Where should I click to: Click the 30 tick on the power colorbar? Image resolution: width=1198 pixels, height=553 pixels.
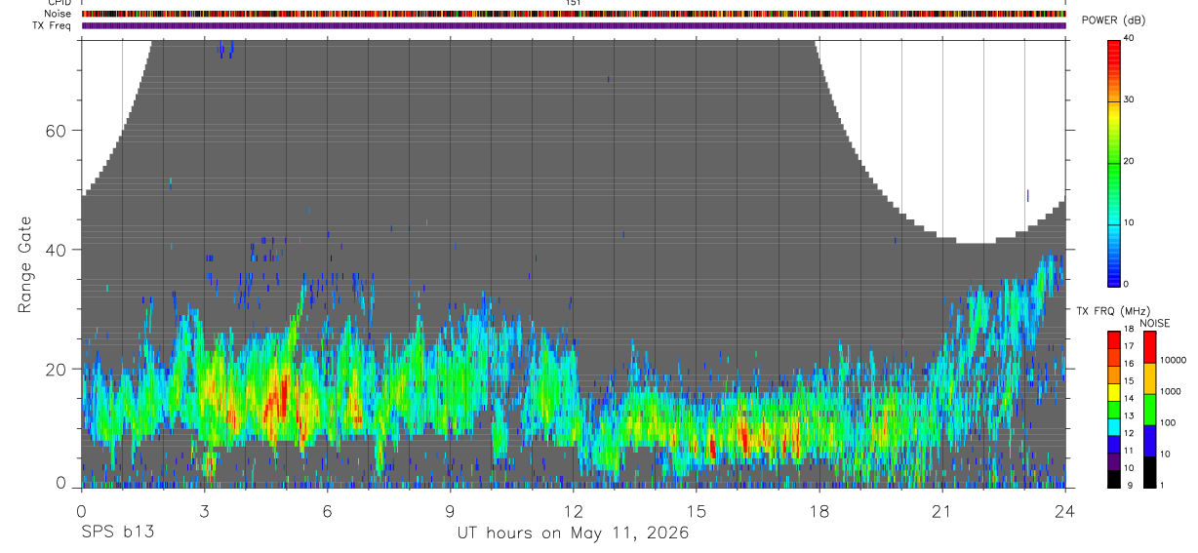tap(1129, 99)
